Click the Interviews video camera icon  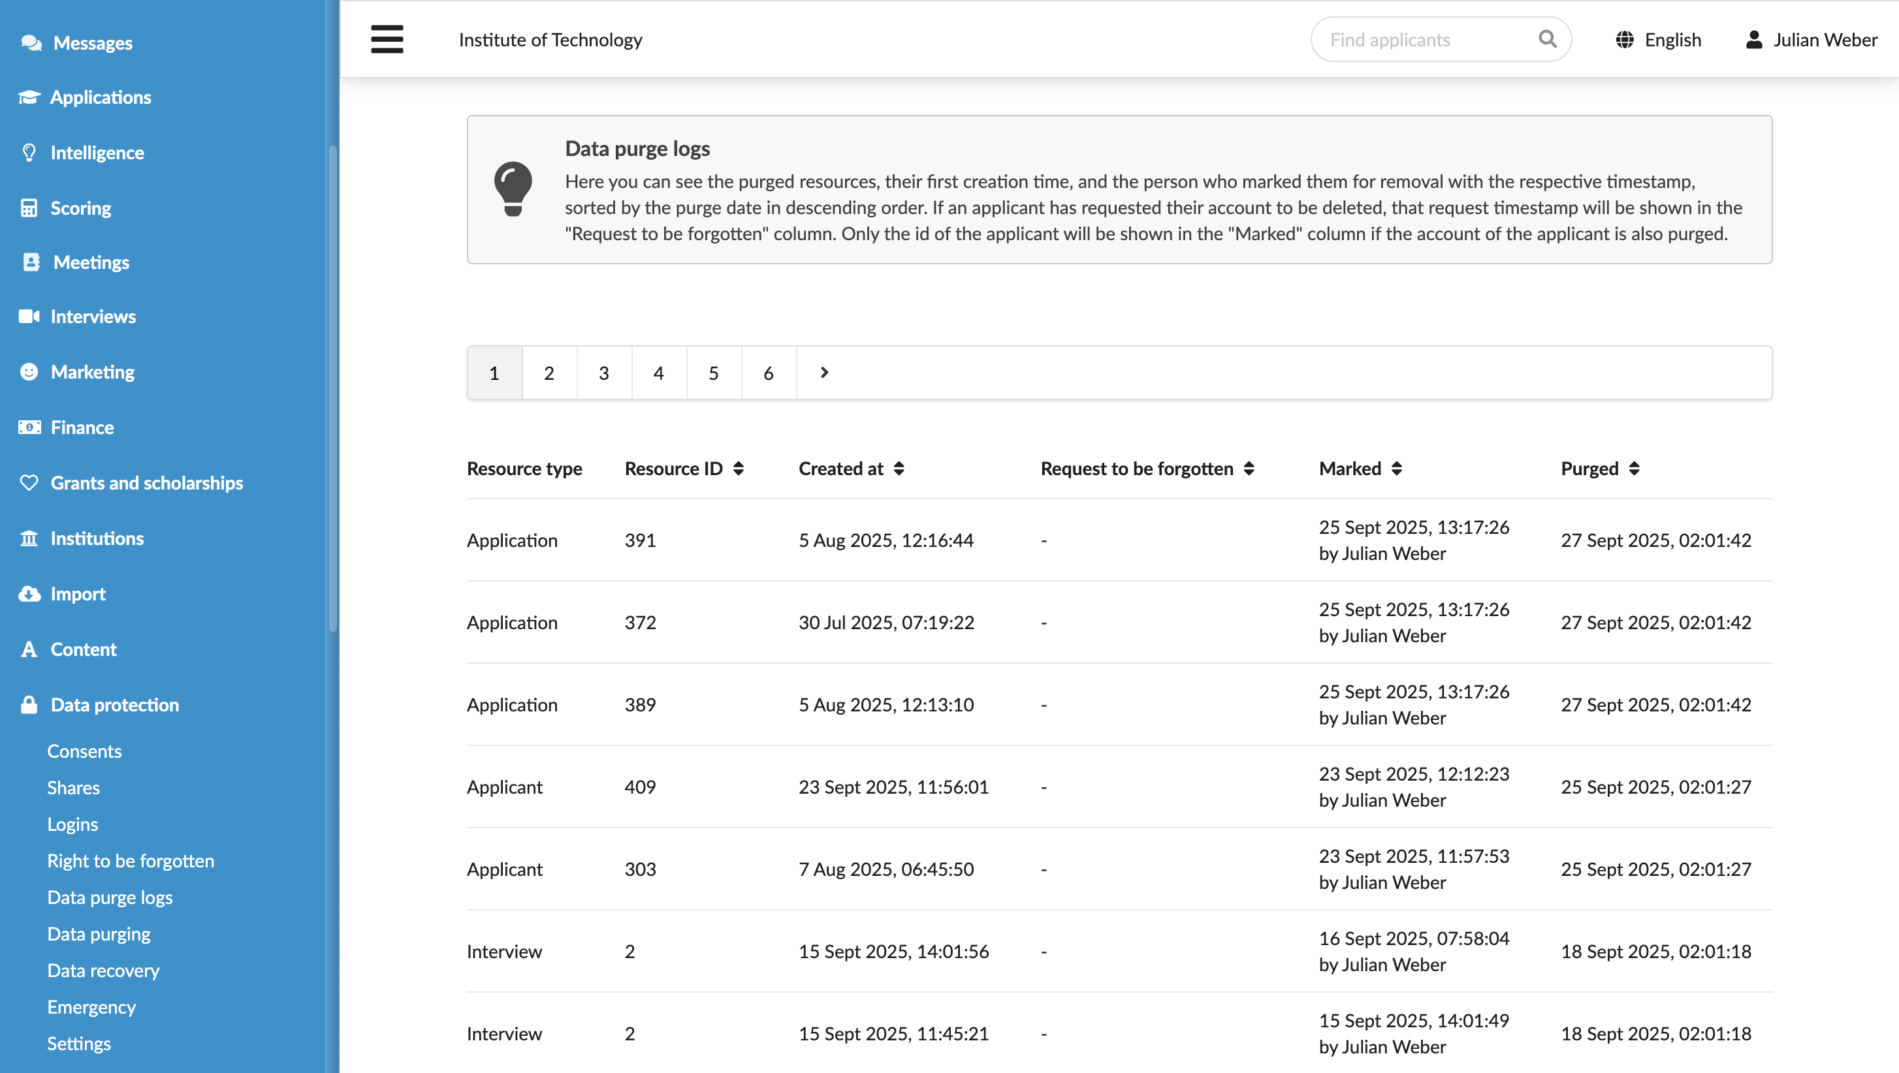point(29,316)
